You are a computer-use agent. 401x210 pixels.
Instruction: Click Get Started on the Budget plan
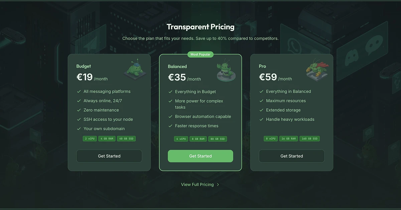(x=109, y=156)
